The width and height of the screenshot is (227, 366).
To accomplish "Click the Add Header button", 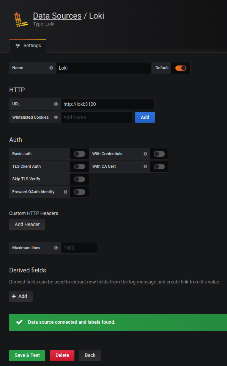I will point(27,224).
